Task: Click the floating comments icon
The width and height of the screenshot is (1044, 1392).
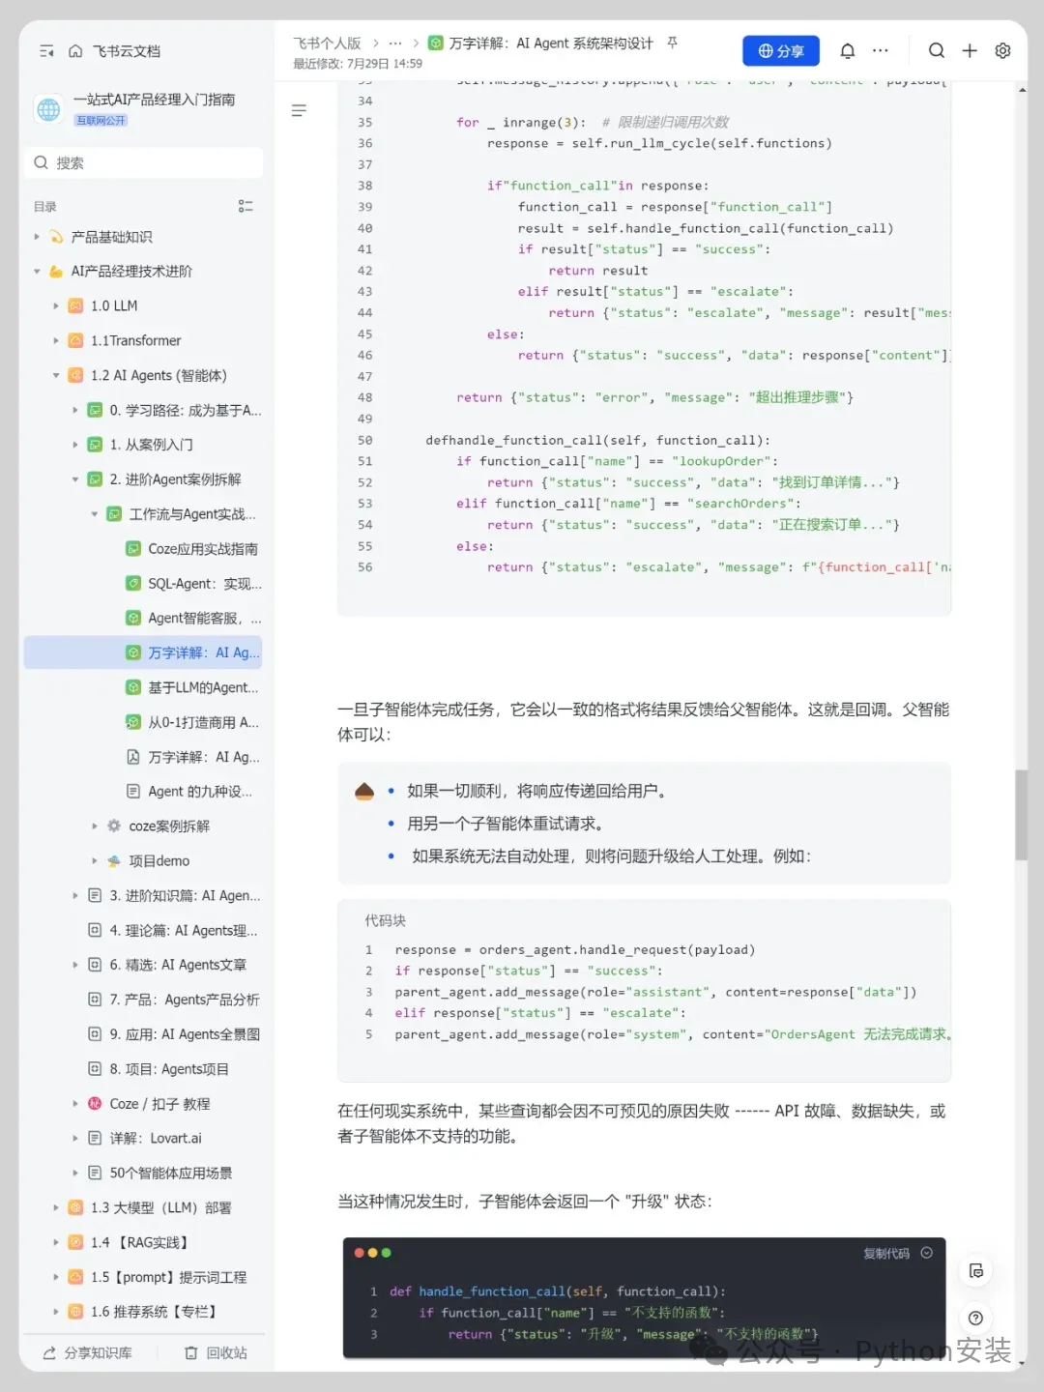Action: click(x=976, y=1271)
